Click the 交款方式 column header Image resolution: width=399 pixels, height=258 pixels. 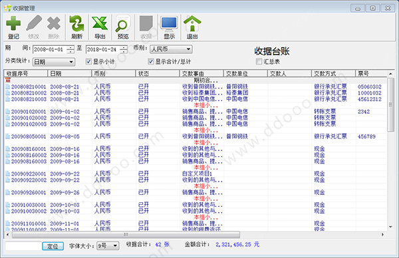coord(333,74)
